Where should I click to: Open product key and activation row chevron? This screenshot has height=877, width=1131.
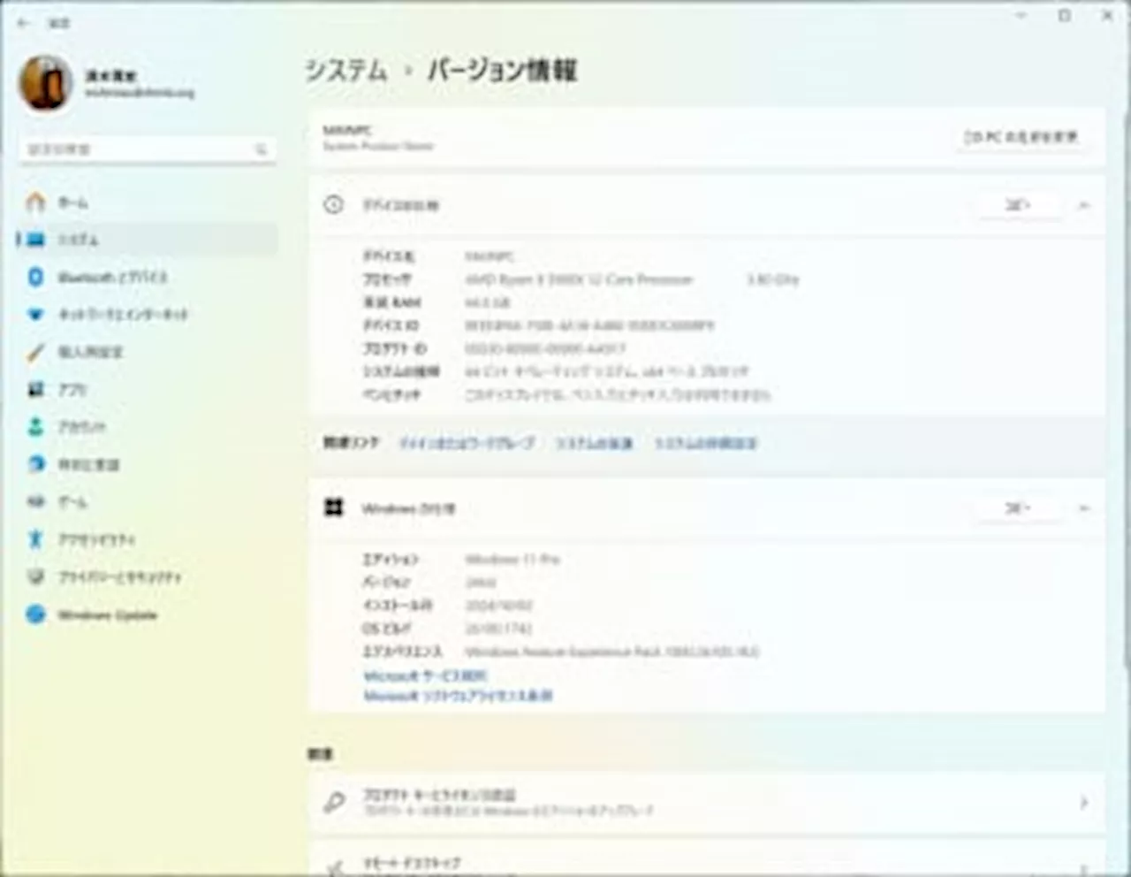1083,802
